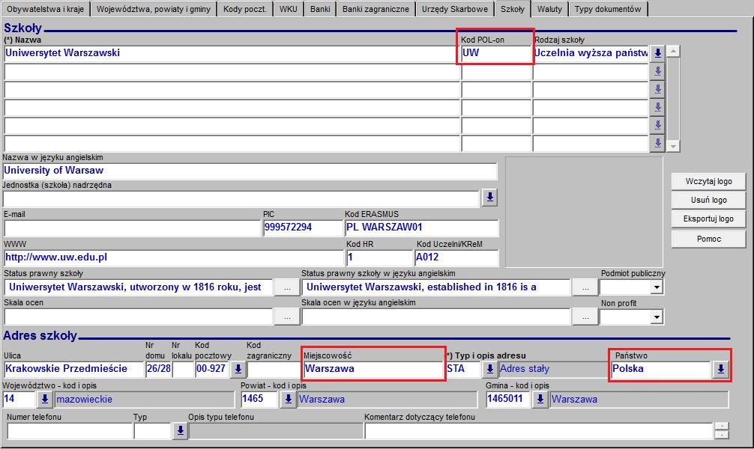Screen dimensions: 754x449
Task: Open lookup arrow beside Państwo Polska
Action: pos(721,369)
